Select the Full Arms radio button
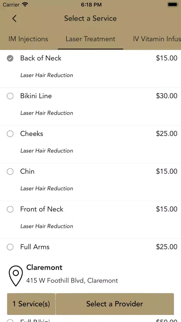Image resolution: width=181 pixels, height=322 pixels. (x=10, y=247)
